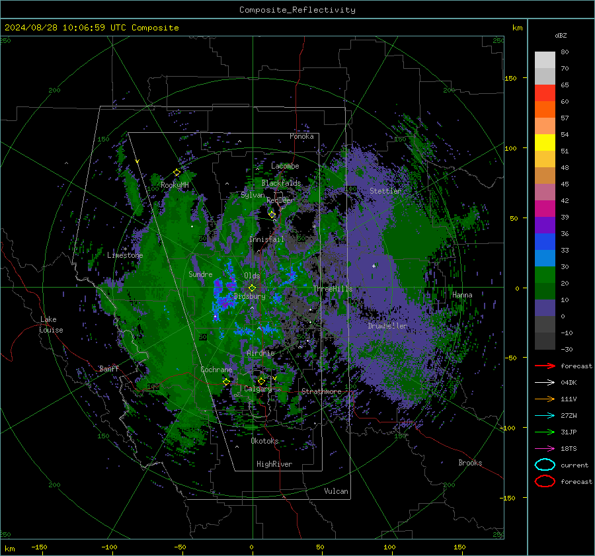This screenshot has height=556, width=595.
Task: Click the Hanna city label
Action: (x=462, y=295)
